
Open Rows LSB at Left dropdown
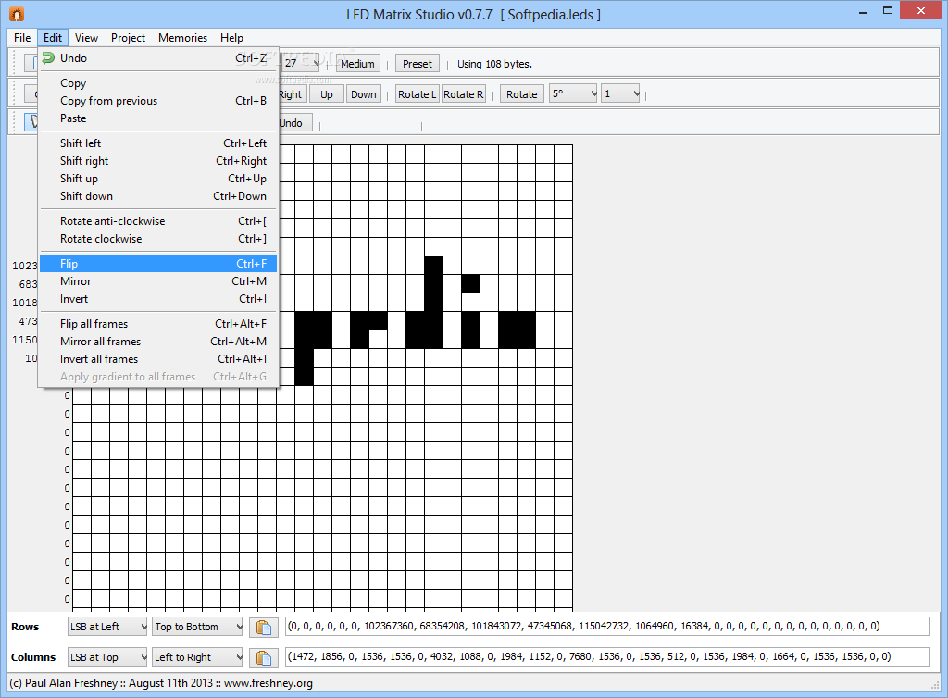107,627
